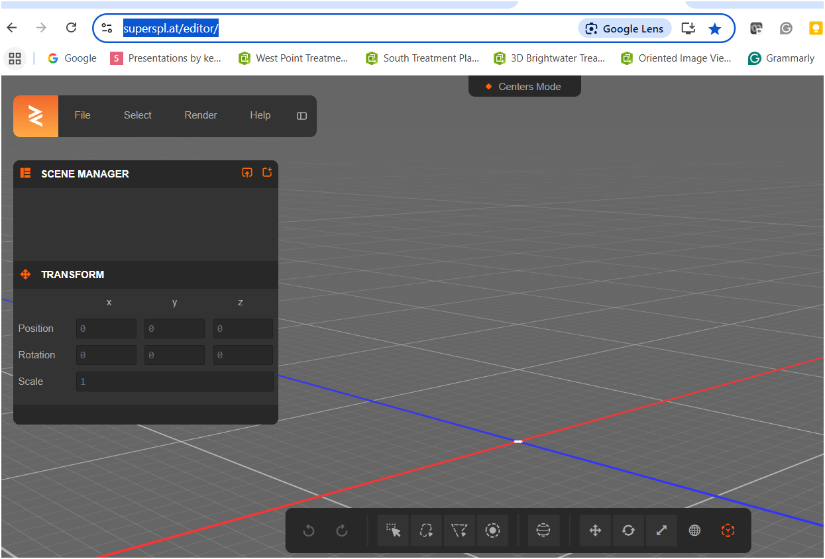Click the Redo button in bottom toolbar

(342, 531)
